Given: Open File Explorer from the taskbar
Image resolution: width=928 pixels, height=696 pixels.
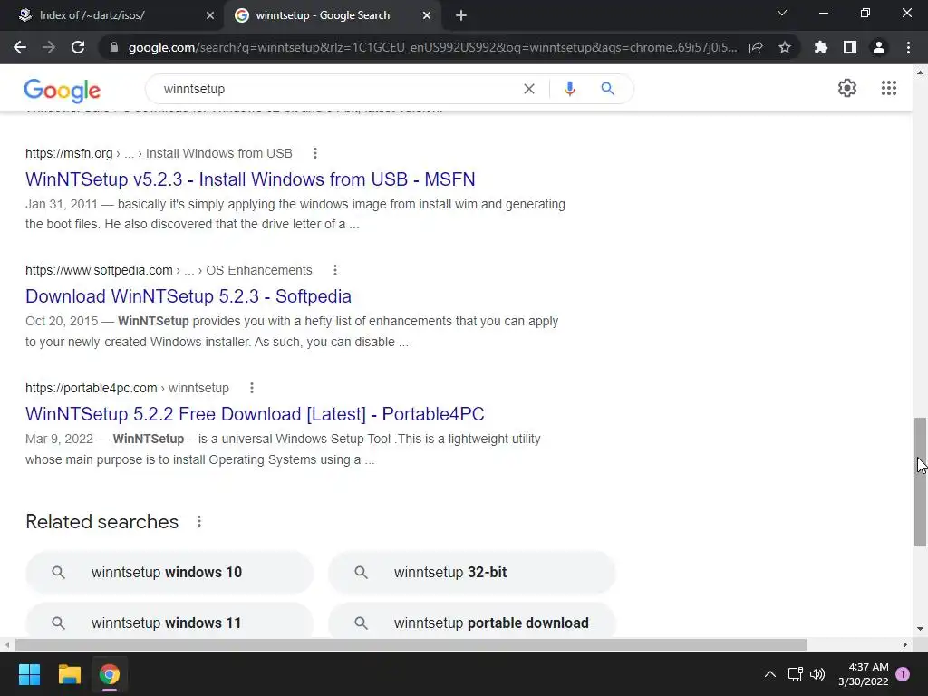Looking at the screenshot, I should tap(69, 674).
